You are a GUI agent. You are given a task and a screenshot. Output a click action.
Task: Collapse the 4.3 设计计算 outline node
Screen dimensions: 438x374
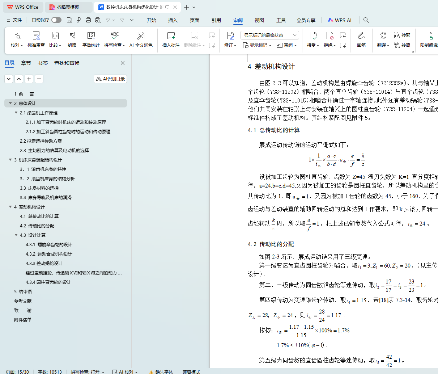16,235
